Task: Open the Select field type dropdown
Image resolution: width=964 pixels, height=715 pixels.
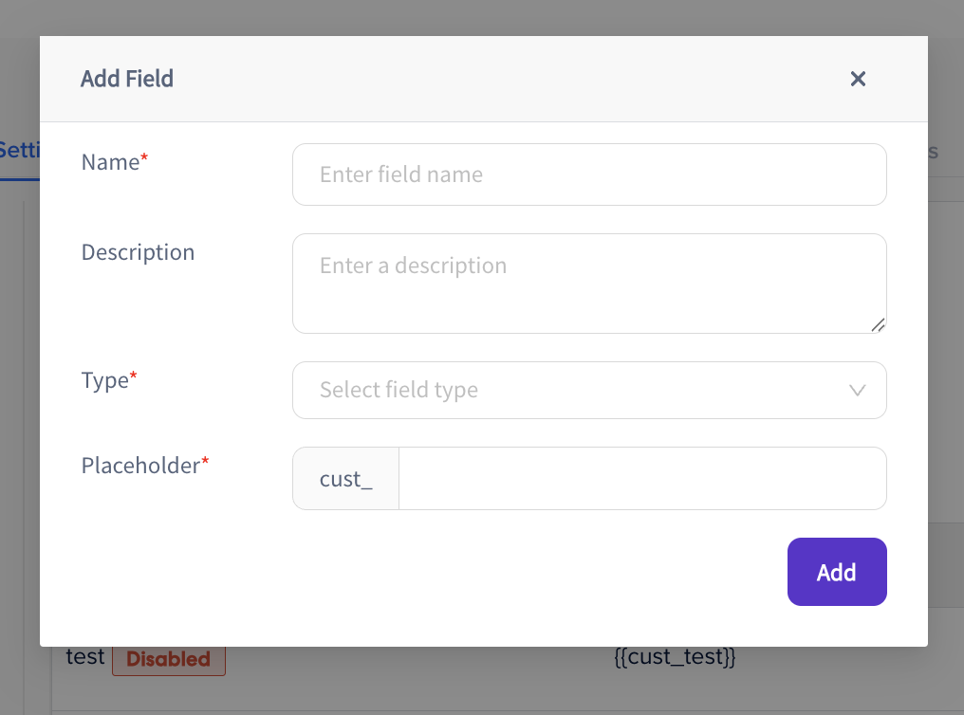Action: [x=589, y=390]
